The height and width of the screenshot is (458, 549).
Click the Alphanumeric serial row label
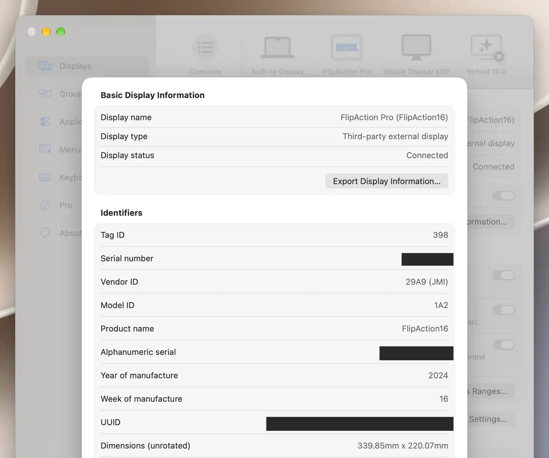coord(138,352)
